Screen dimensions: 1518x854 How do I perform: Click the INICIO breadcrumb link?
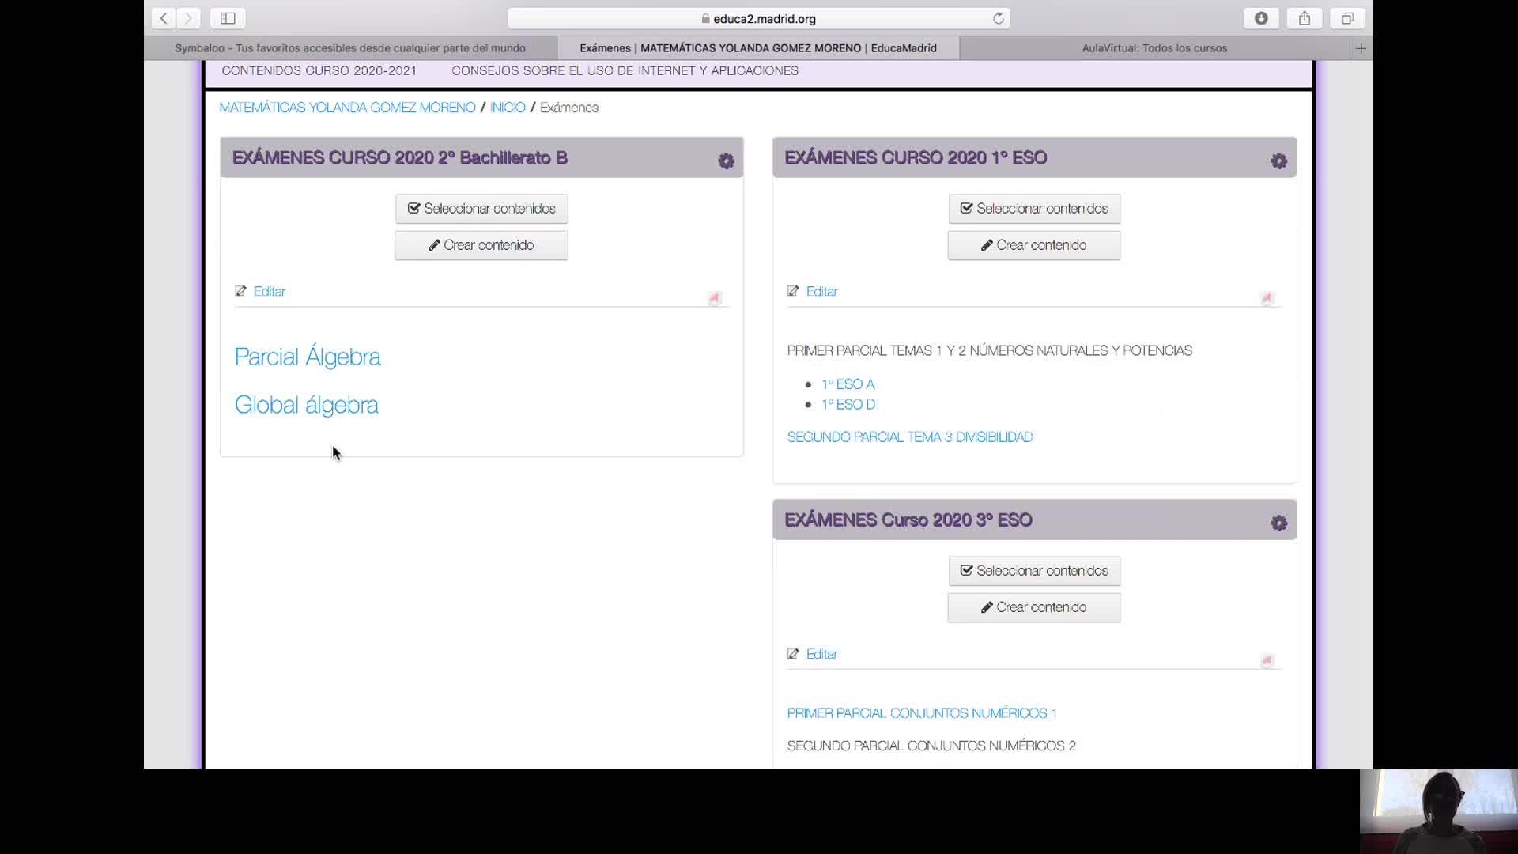click(507, 108)
